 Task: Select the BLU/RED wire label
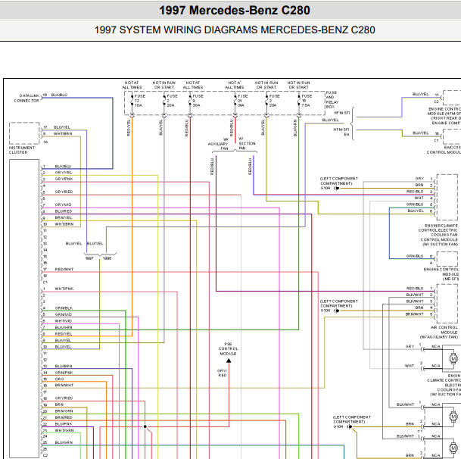(x=64, y=211)
